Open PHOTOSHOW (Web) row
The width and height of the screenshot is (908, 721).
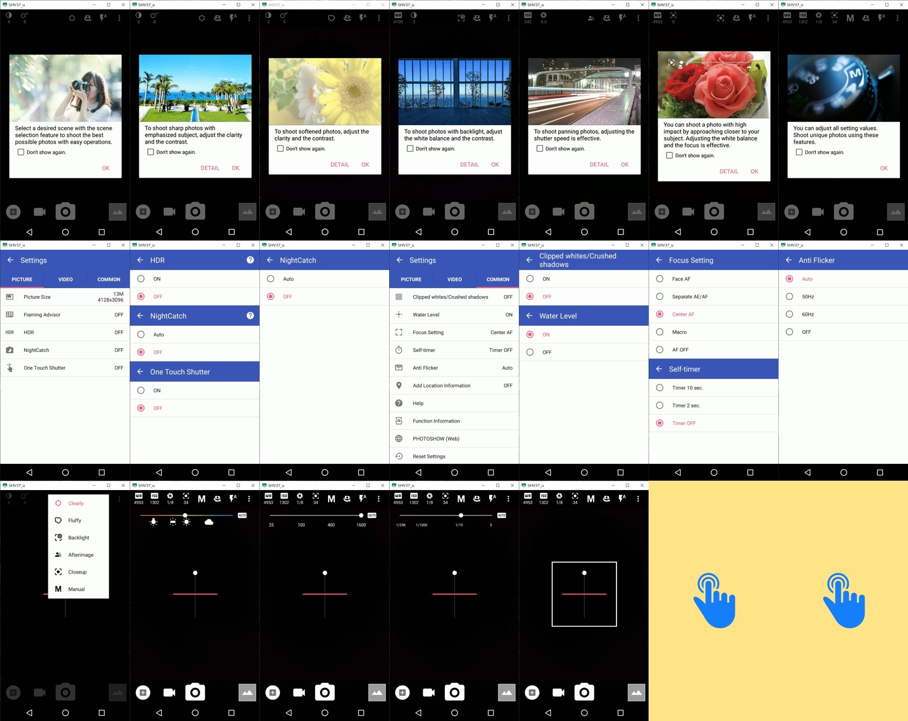coord(454,439)
